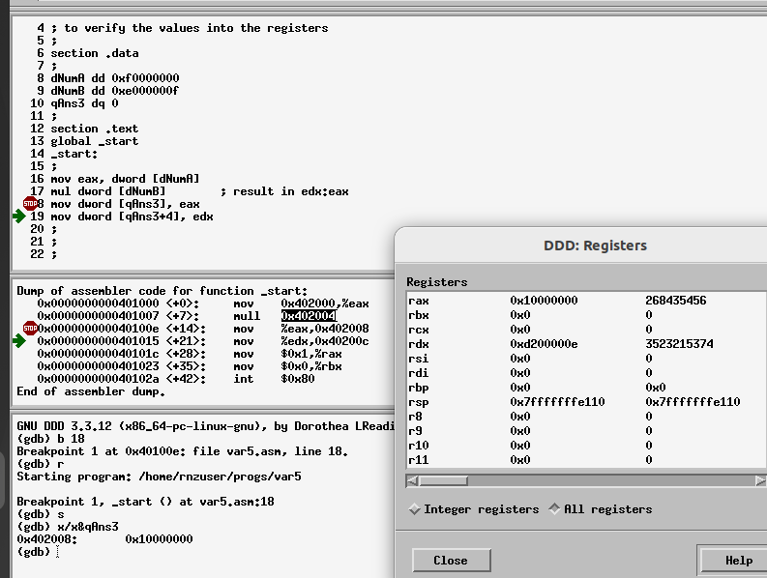767x578 pixels.
Task: Close the DDD Registers dialog
Action: 451,560
